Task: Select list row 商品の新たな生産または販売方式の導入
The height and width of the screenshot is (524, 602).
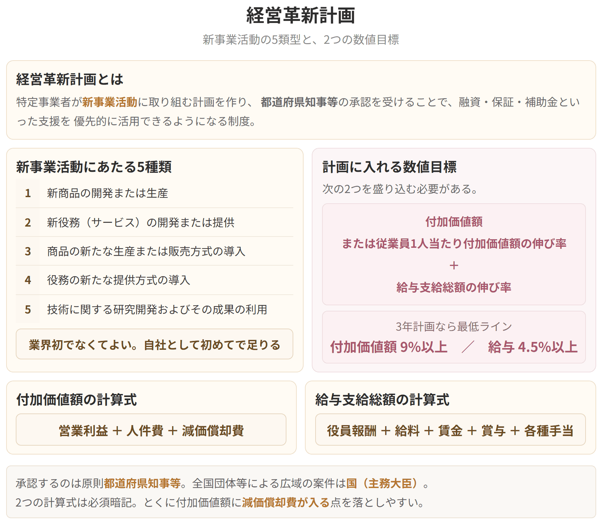Action: (155, 251)
